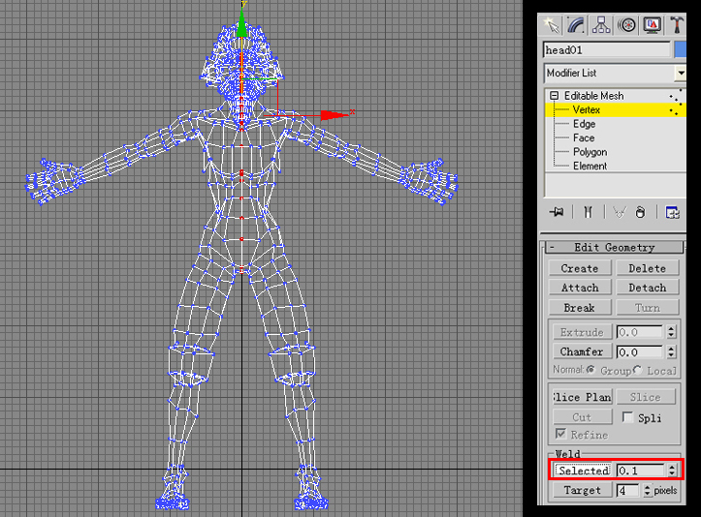
Task: Open the Utilities hammer tab
Action: (x=678, y=24)
